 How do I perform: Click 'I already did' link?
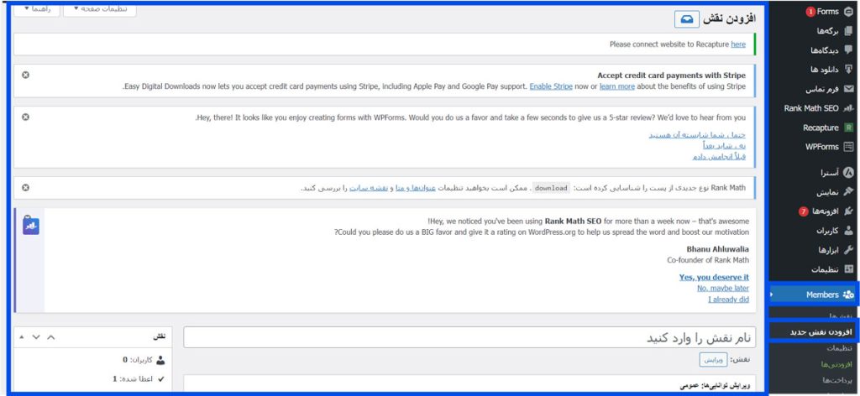point(728,300)
